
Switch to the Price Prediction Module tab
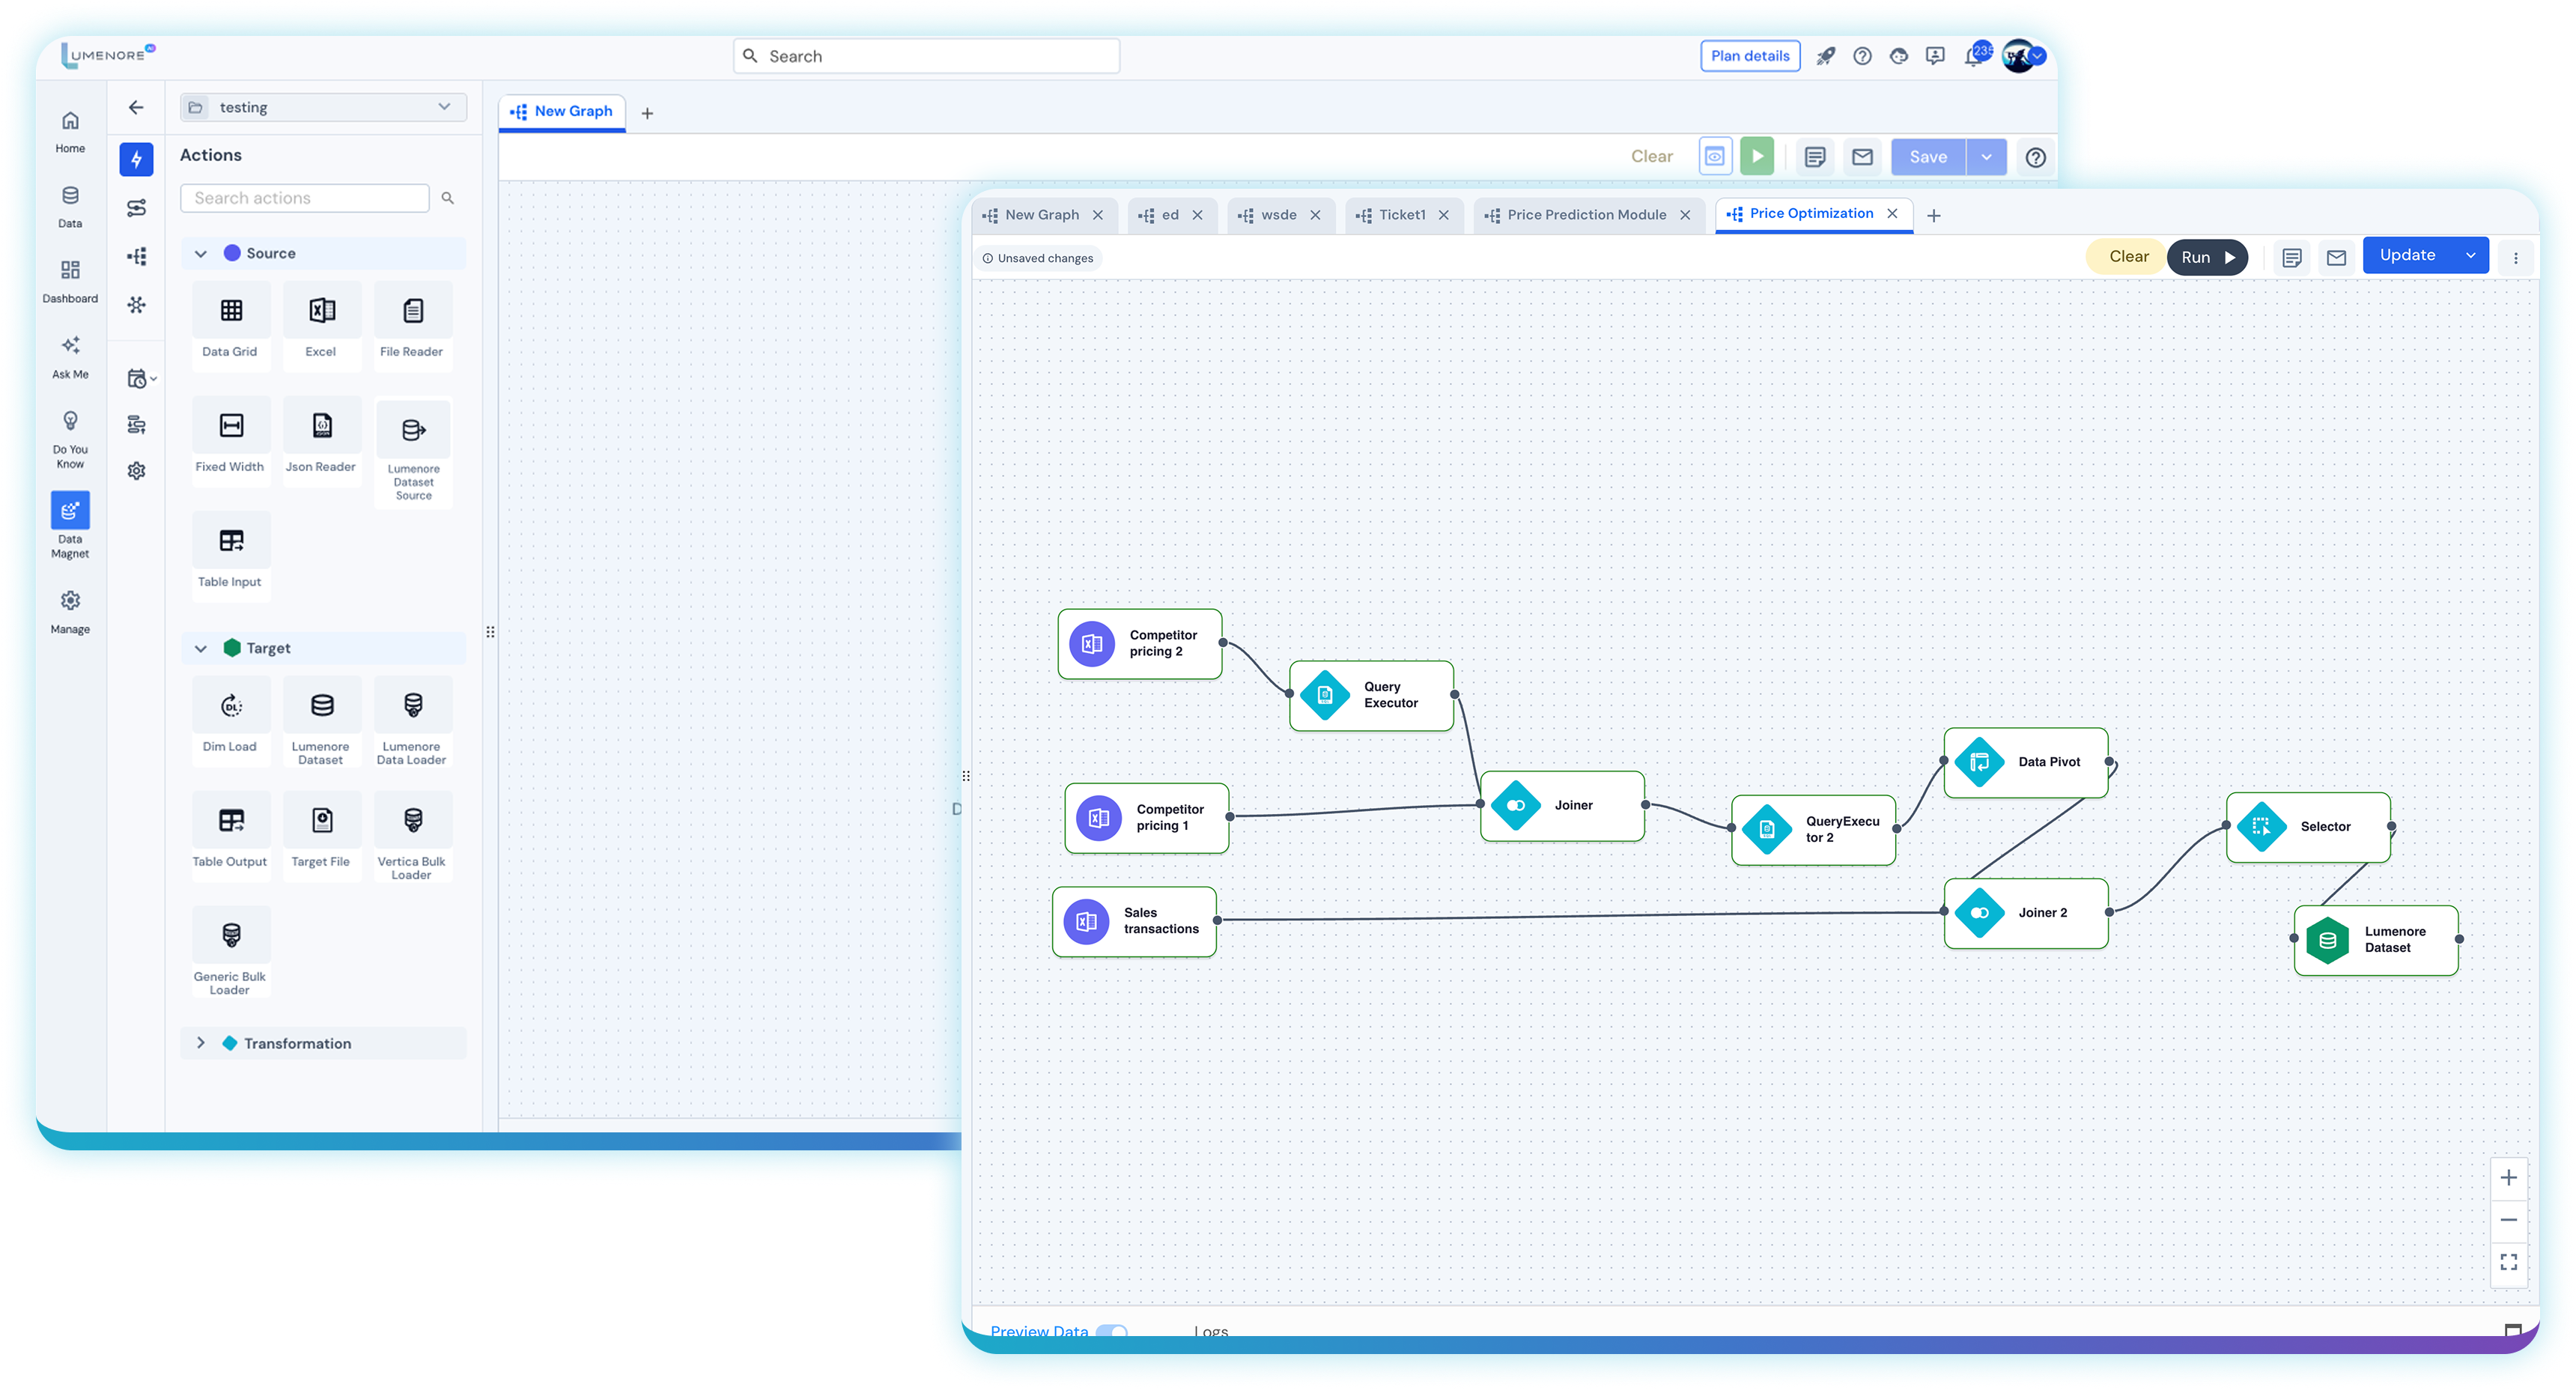coord(1587,215)
